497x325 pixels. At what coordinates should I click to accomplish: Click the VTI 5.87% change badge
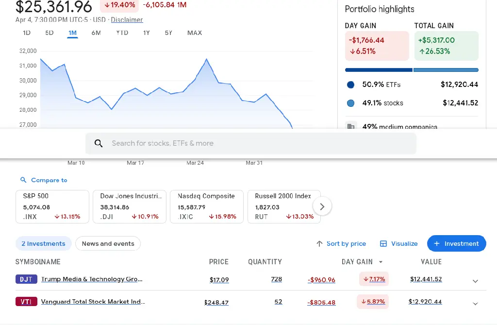(373, 302)
